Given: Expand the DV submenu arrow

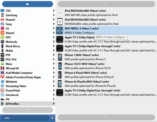Looking at the screenshot, I should click(54, 99).
